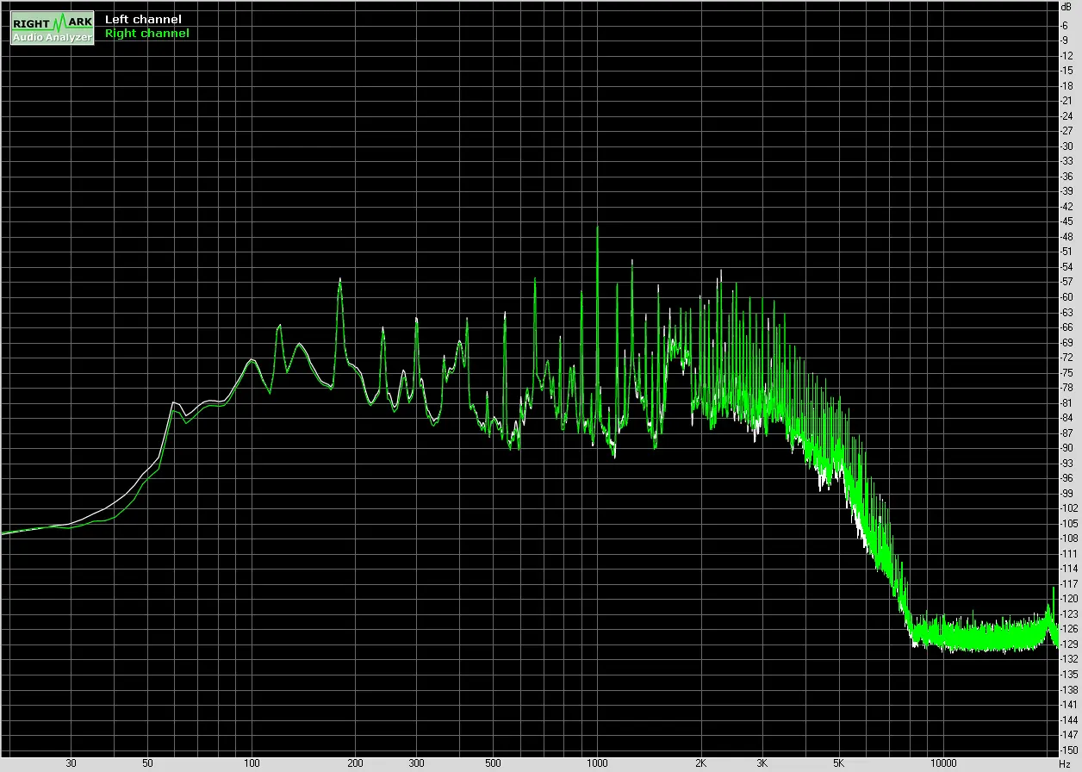Click the "2K" frequency axis label

pos(701,763)
